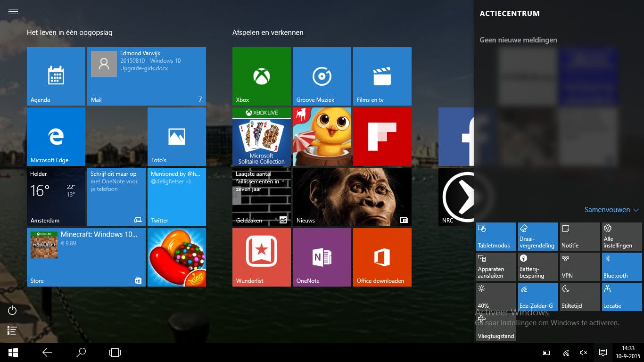644x362 pixels.
Task: Click the battery icon in system tray
Action: click(546, 353)
